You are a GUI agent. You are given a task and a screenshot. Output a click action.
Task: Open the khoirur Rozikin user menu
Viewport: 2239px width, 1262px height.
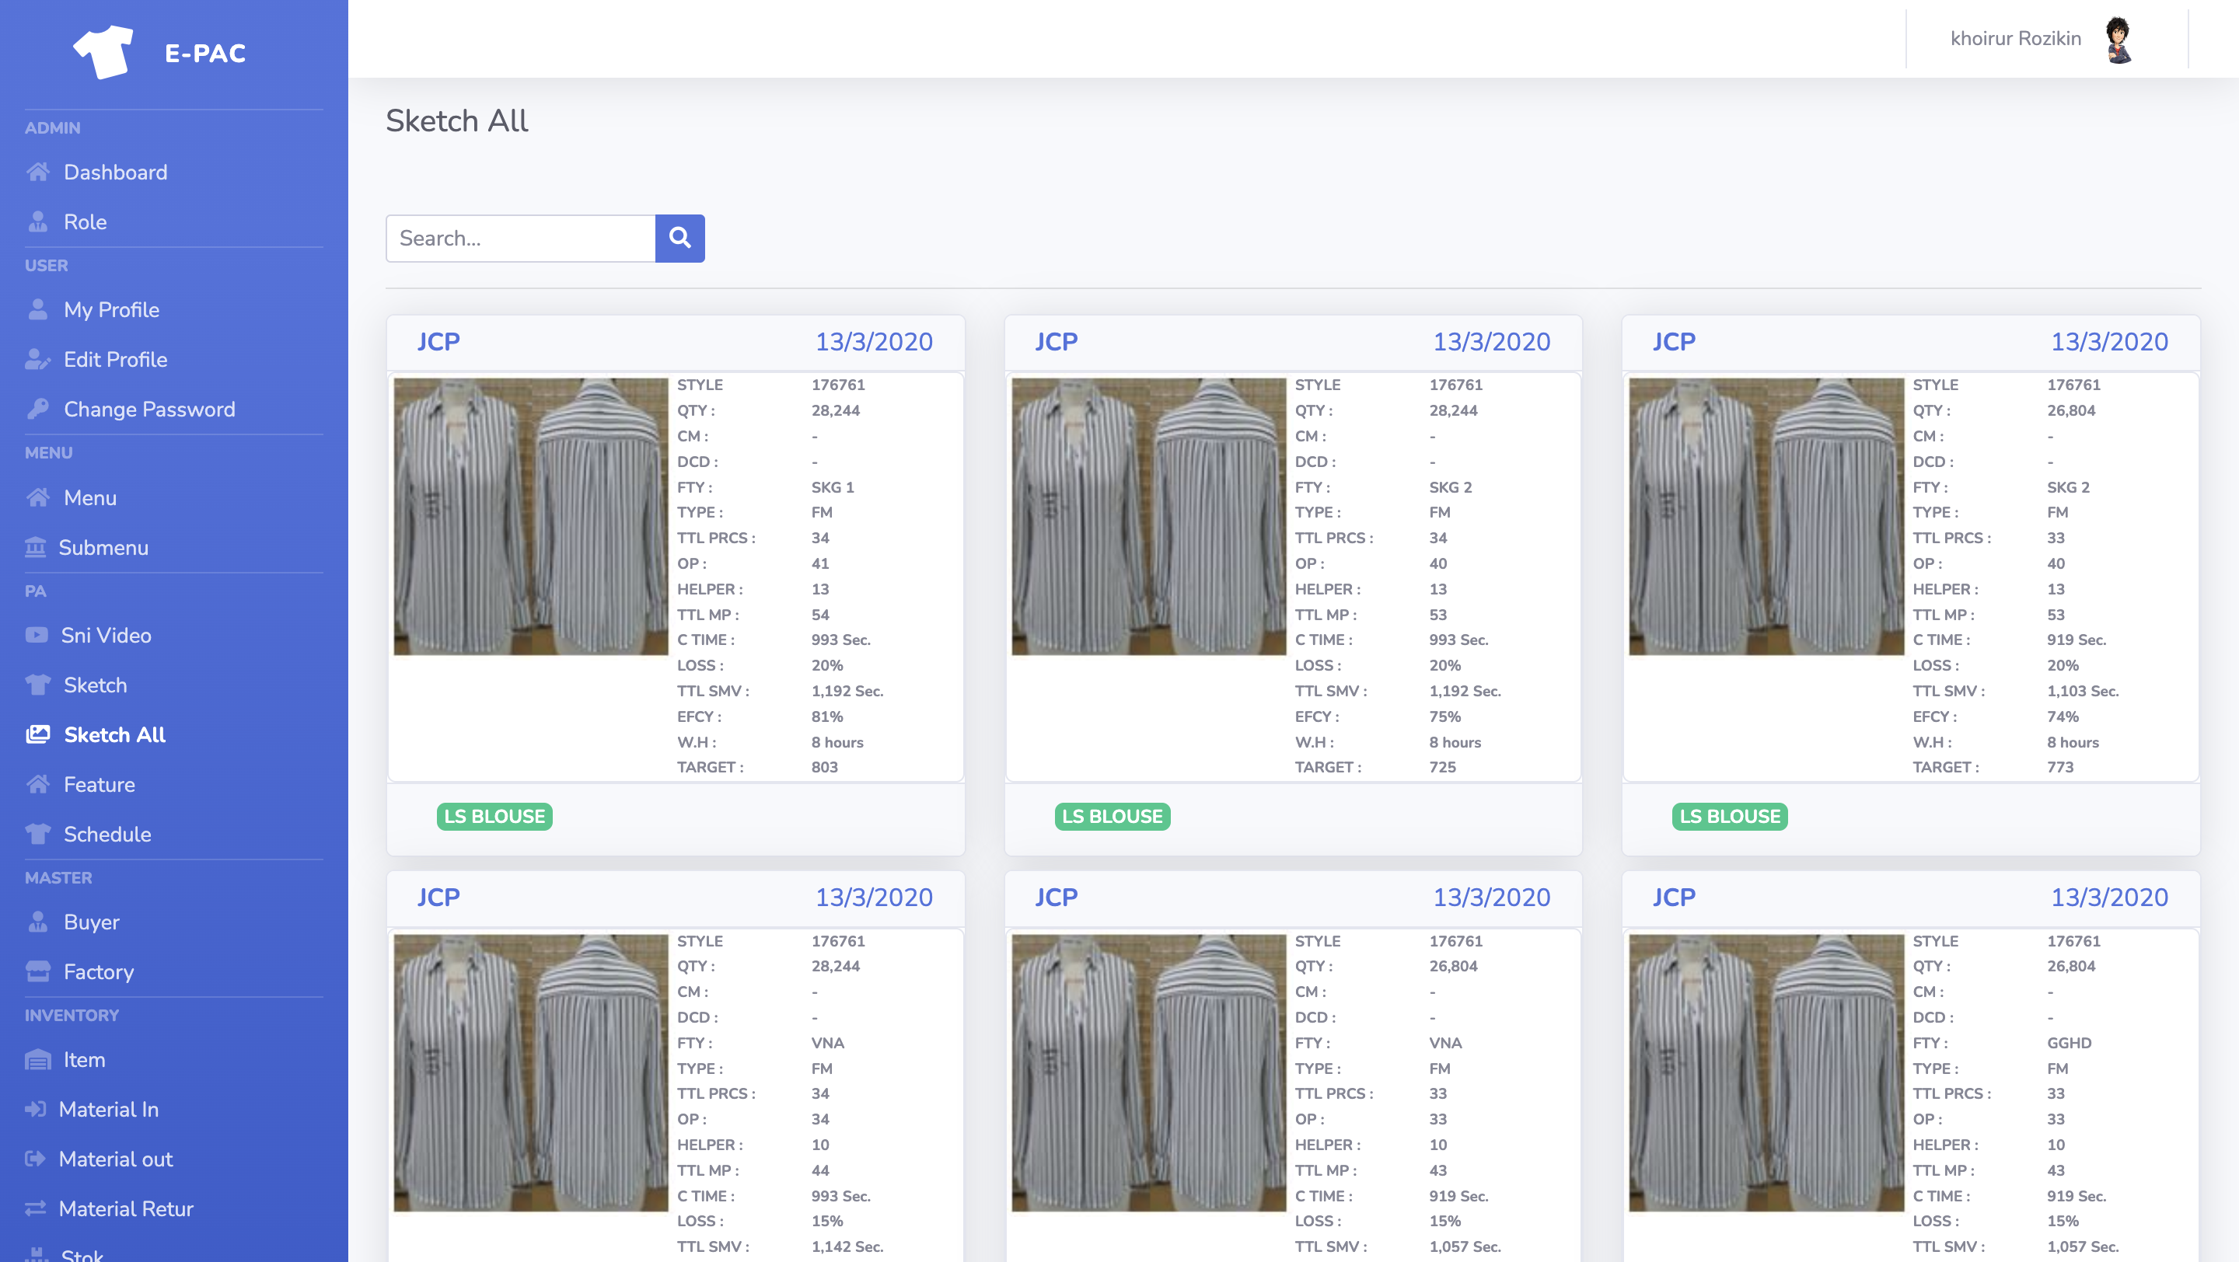tap(2015, 39)
